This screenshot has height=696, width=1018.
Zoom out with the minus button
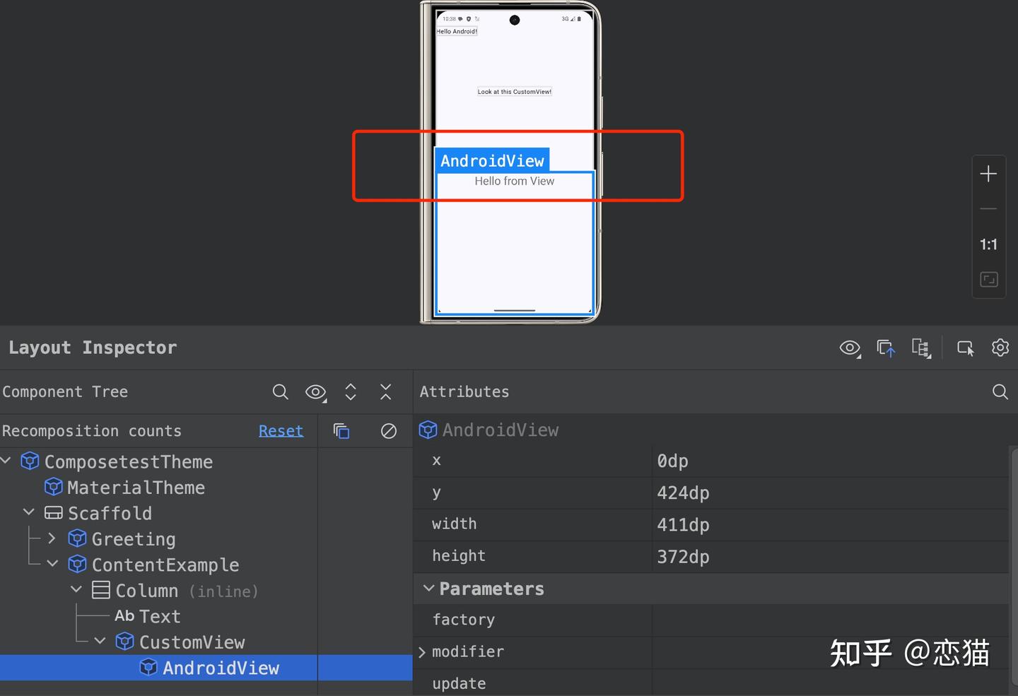[988, 209]
